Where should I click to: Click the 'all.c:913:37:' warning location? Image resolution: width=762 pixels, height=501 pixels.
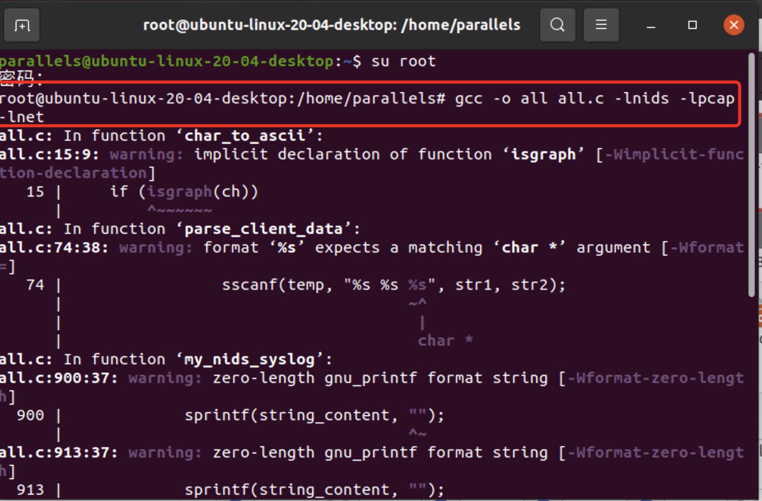(59, 452)
